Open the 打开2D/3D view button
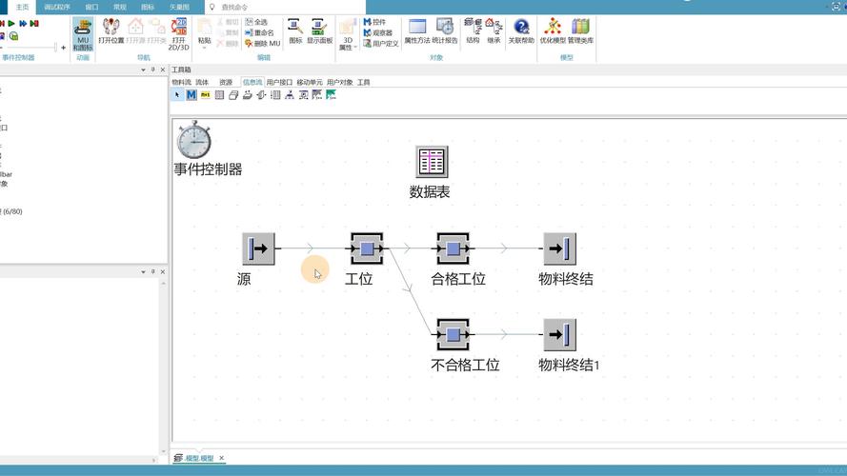Screen dimensions: 847x476 [x=179, y=34]
